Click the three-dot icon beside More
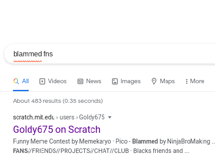 tap(187, 81)
